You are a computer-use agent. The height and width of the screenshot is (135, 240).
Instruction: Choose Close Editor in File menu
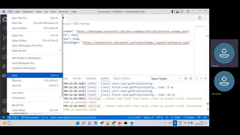[35, 110]
